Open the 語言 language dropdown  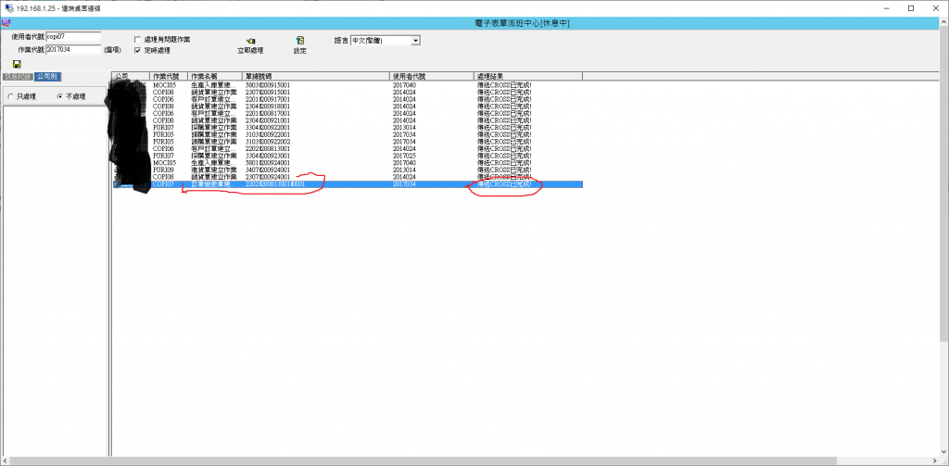coord(416,41)
